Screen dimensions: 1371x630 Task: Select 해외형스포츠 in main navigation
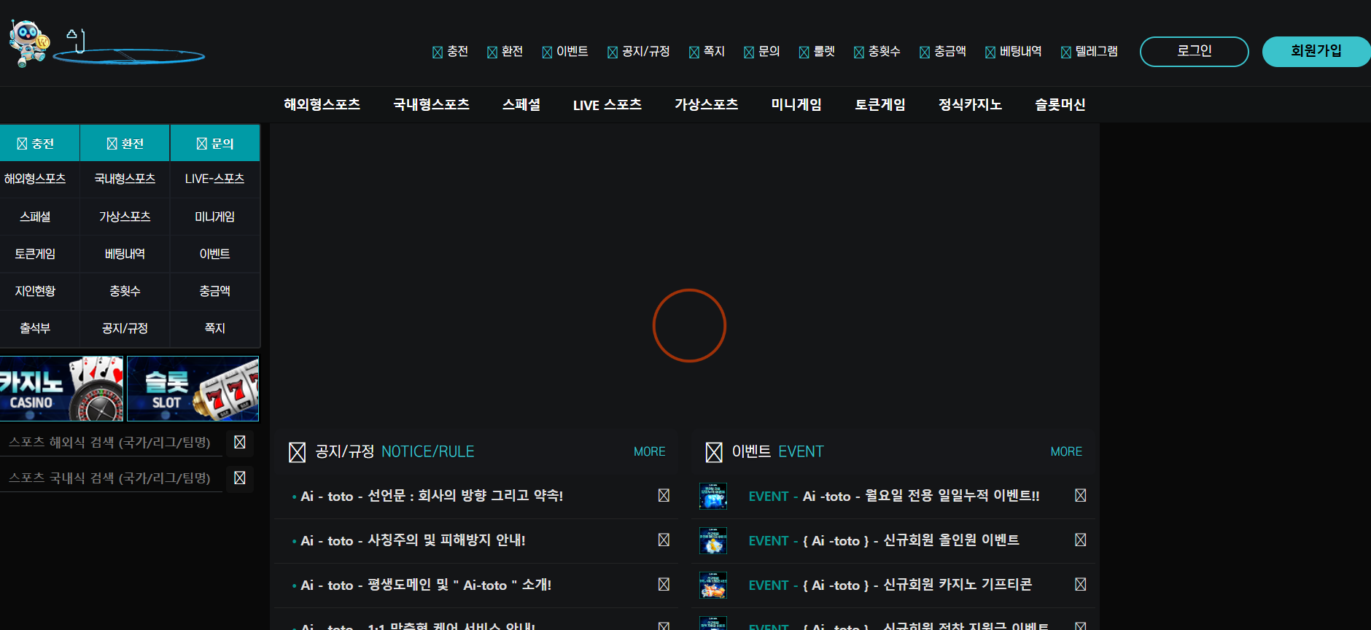[322, 105]
